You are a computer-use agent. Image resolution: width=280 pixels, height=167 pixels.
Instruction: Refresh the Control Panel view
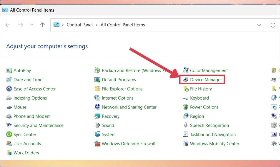pos(273,25)
